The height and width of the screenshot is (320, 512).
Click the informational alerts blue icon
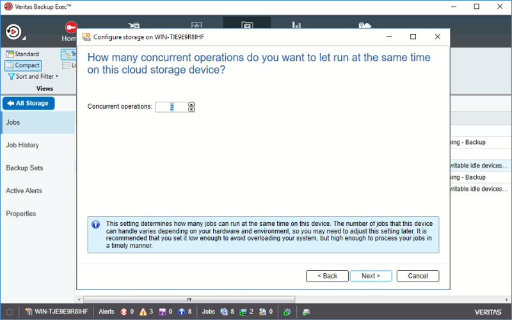182,312
